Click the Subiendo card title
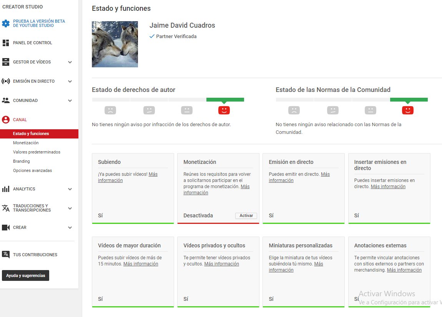 pyautogui.click(x=110, y=162)
